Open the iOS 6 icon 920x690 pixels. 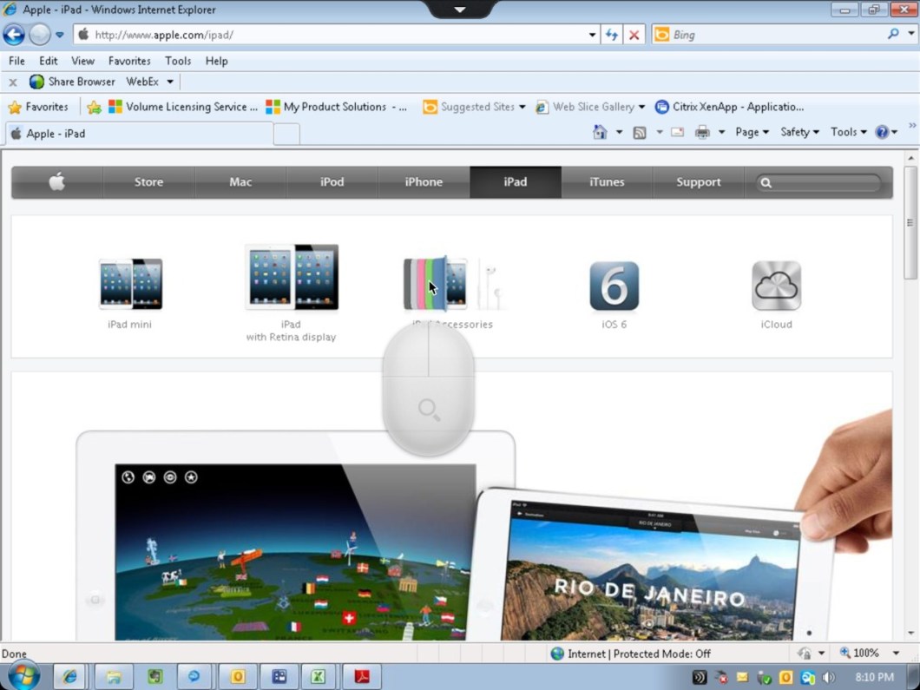tap(614, 286)
